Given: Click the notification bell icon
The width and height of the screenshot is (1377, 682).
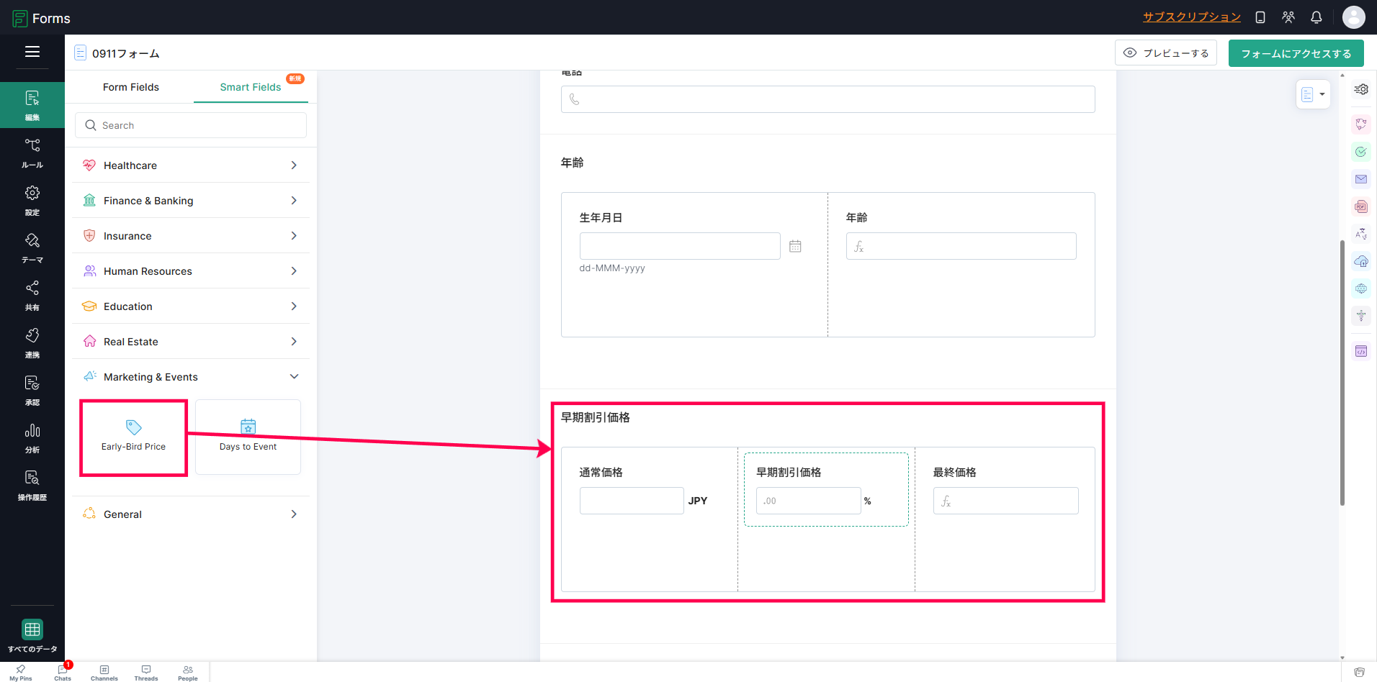Looking at the screenshot, I should [x=1316, y=17].
